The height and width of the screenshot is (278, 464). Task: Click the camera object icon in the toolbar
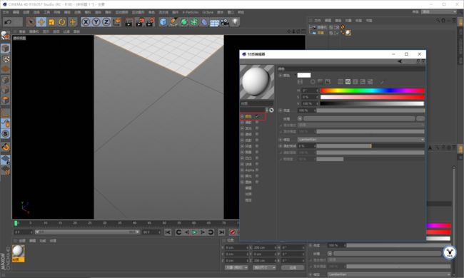pyautogui.click(x=225, y=22)
